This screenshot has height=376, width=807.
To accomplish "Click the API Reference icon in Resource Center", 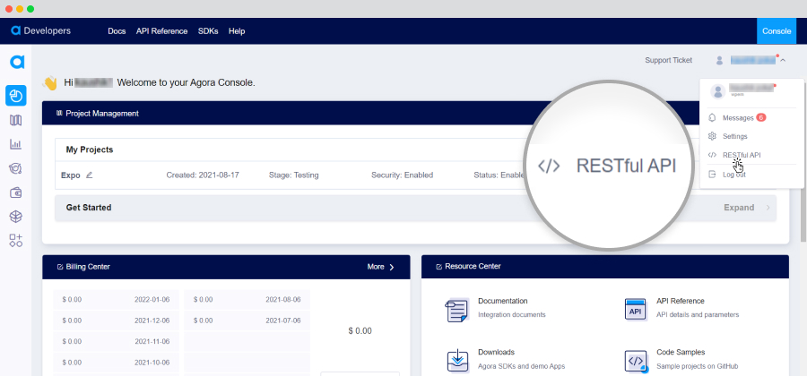I will tap(635, 310).
